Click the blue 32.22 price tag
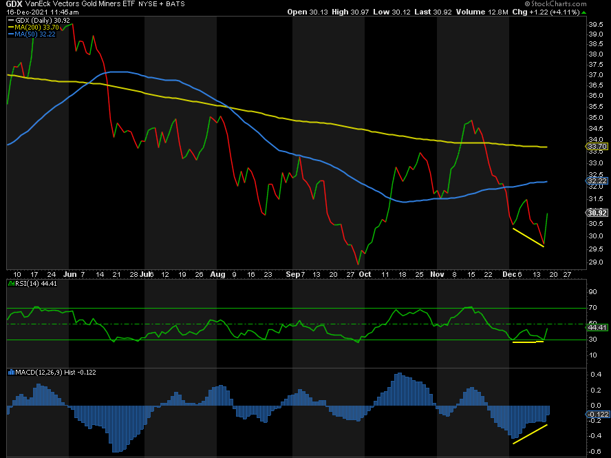The width and height of the screenshot is (611, 458). click(x=597, y=181)
